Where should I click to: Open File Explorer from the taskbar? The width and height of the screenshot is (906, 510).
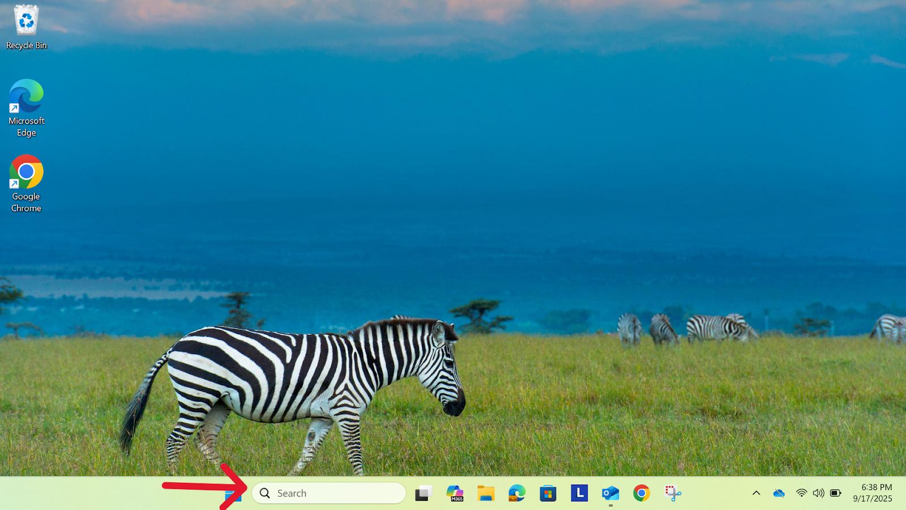pyautogui.click(x=486, y=494)
